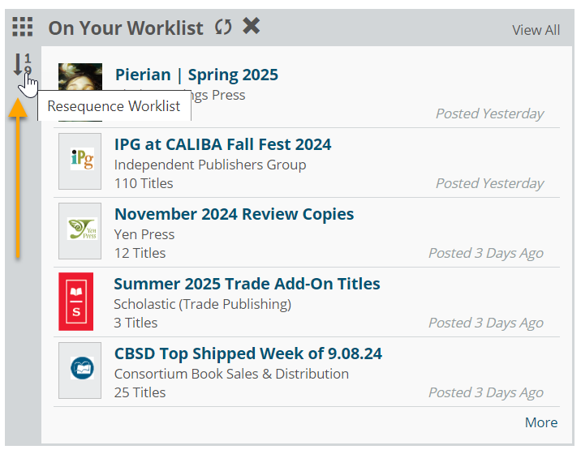
Task: Click the Resequence Worklist sort icon
Action: [x=23, y=64]
